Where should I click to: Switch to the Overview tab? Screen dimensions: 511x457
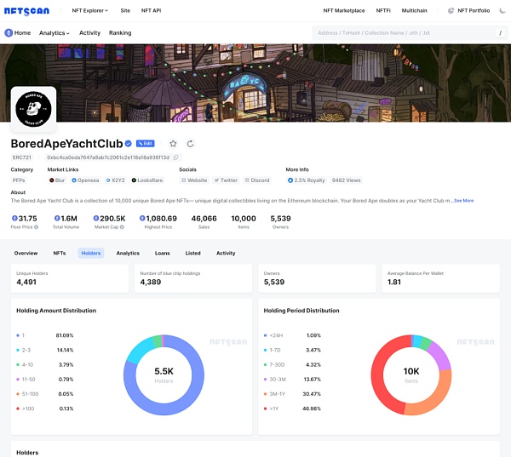[x=26, y=253]
